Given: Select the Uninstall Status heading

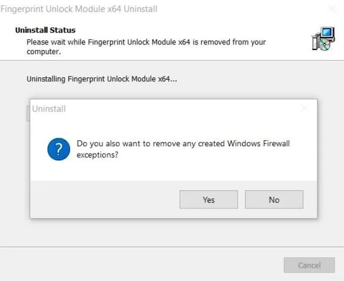Looking at the screenshot, I should tap(45, 30).
